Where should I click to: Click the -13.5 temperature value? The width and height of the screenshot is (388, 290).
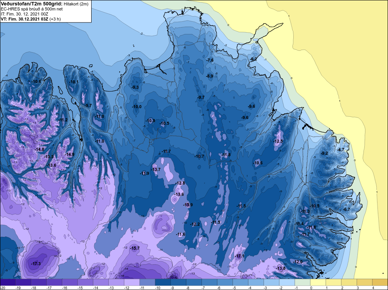click(x=48, y=157)
